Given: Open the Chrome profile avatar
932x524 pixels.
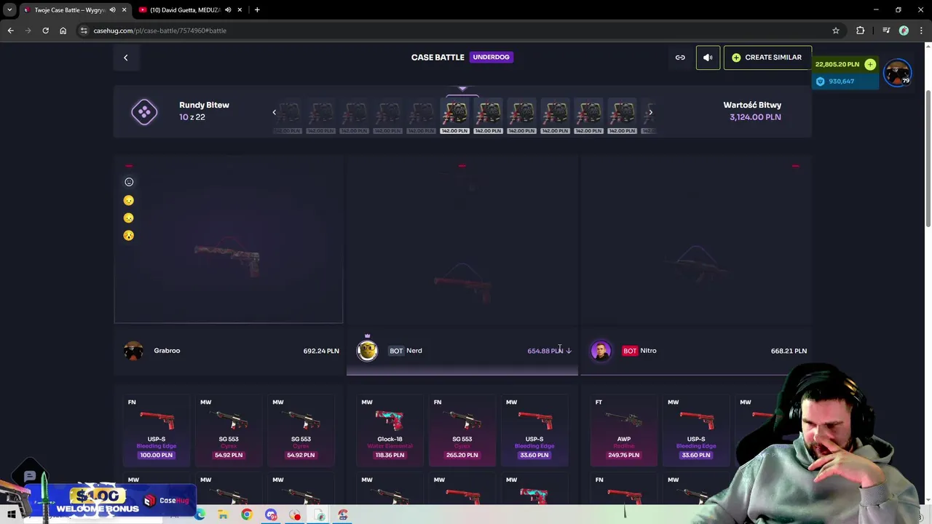Looking at the screenshot, I should (x=904, y=31).
